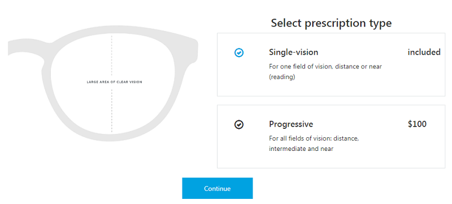452x204 pixels.
Task: Choose the Single-vision title text
Action: (x=293, y=52)
